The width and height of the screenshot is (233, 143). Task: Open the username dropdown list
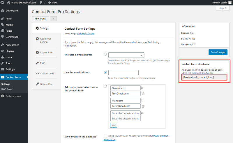point(126,55)
